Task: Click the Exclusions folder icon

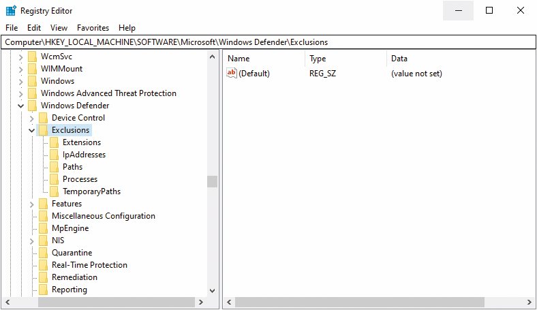Action: pyautogui.click(x=43, y=130)
